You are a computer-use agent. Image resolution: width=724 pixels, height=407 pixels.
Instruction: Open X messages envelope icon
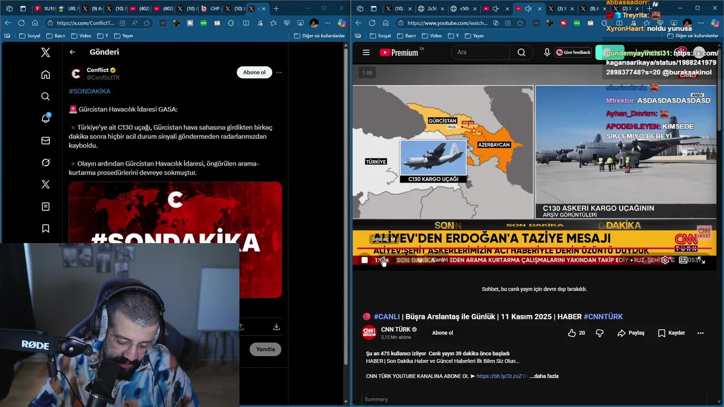tap(46, 141)
